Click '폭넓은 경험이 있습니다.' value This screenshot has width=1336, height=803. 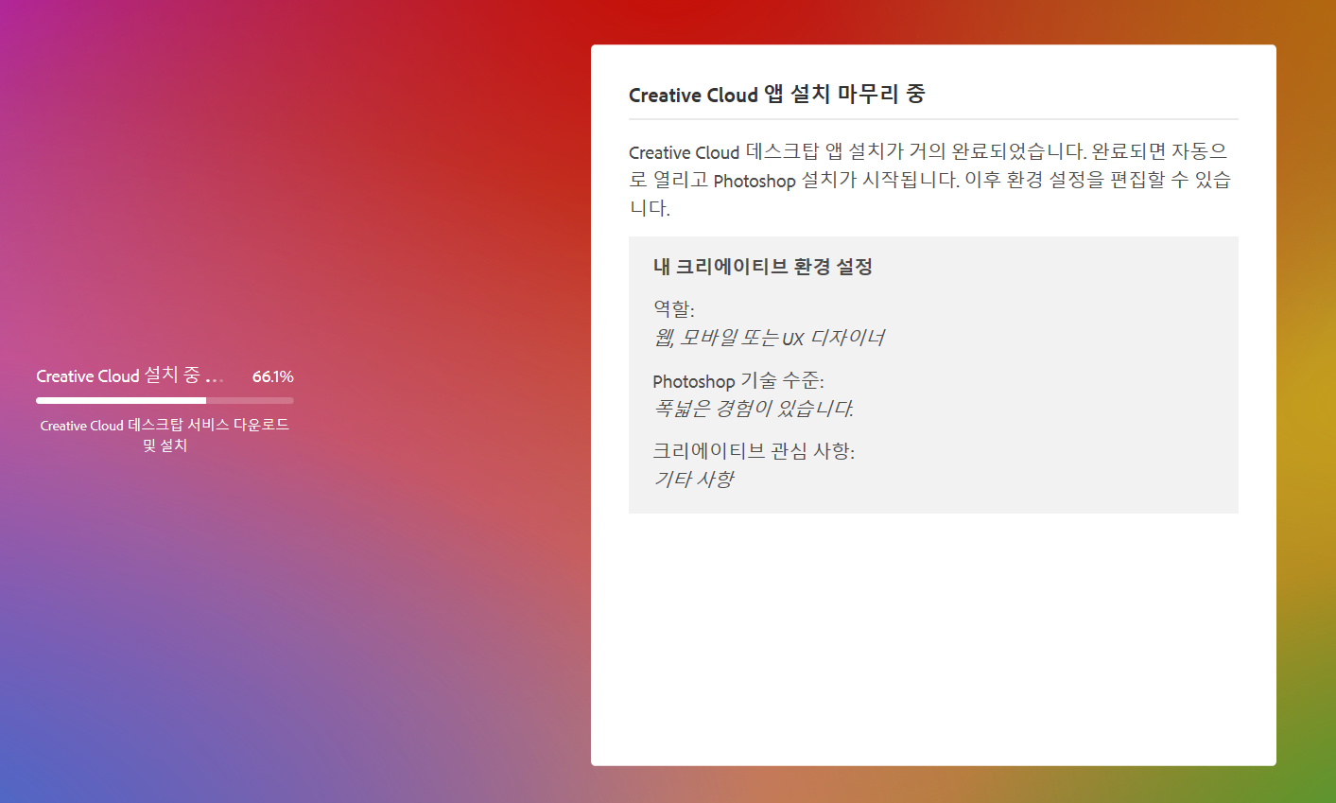click(x=754, y=409)
